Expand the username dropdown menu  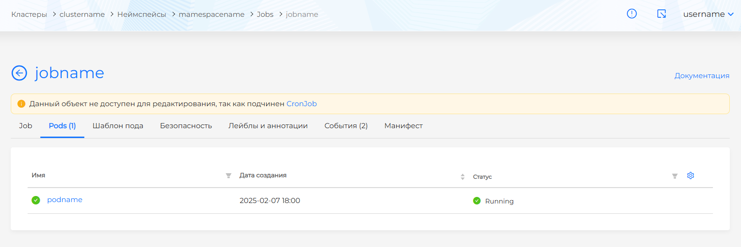tap(708, 14)
